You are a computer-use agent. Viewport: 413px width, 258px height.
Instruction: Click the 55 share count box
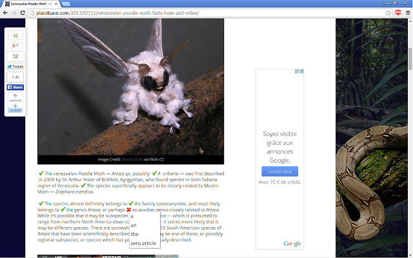coord(15,35)
